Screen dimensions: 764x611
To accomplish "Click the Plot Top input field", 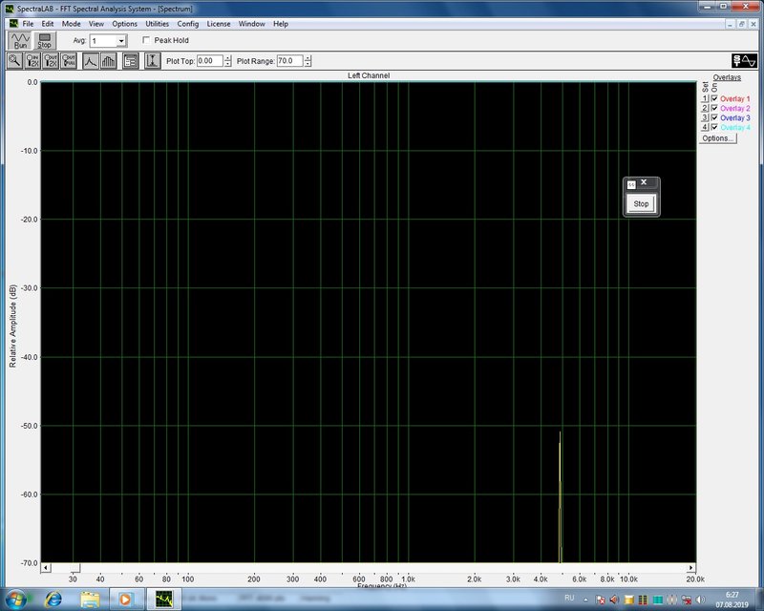I will [x=210, y=61].
